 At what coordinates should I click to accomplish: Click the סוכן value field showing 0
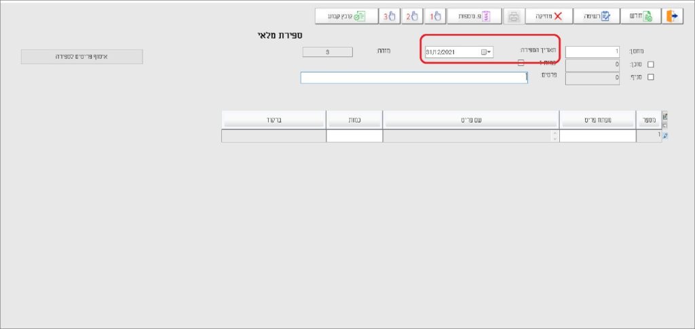(x=593, y=66)
